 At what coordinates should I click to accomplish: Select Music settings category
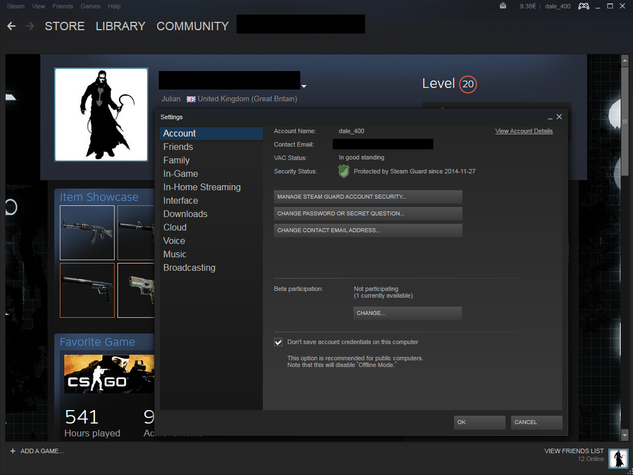[x=211, y=254]
